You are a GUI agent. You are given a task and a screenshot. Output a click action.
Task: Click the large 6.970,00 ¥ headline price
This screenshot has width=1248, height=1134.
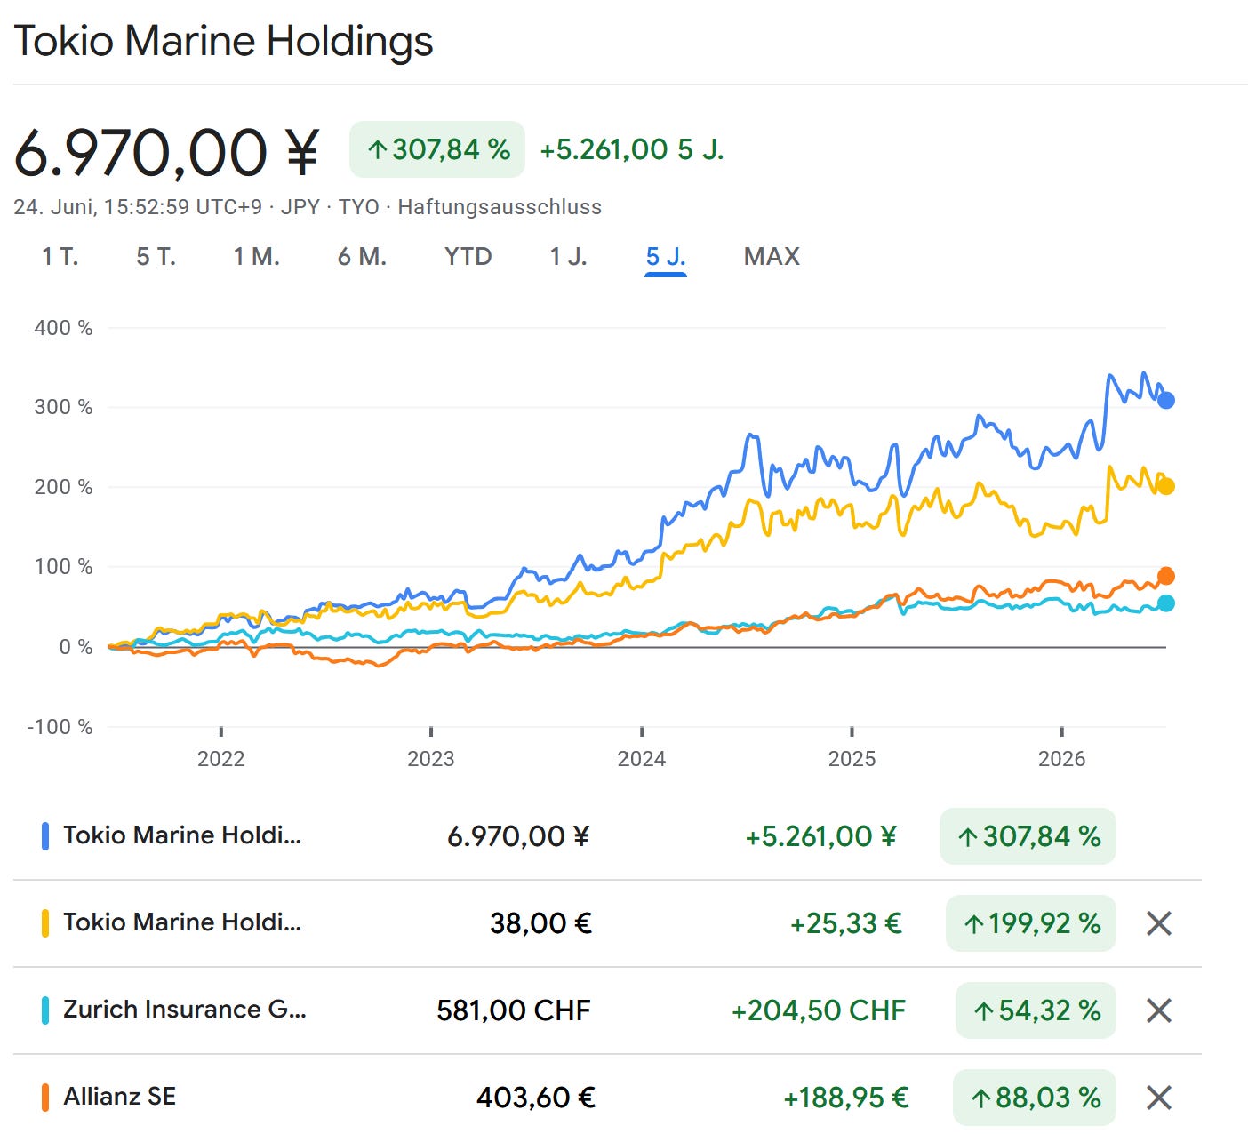pos(166,152)
